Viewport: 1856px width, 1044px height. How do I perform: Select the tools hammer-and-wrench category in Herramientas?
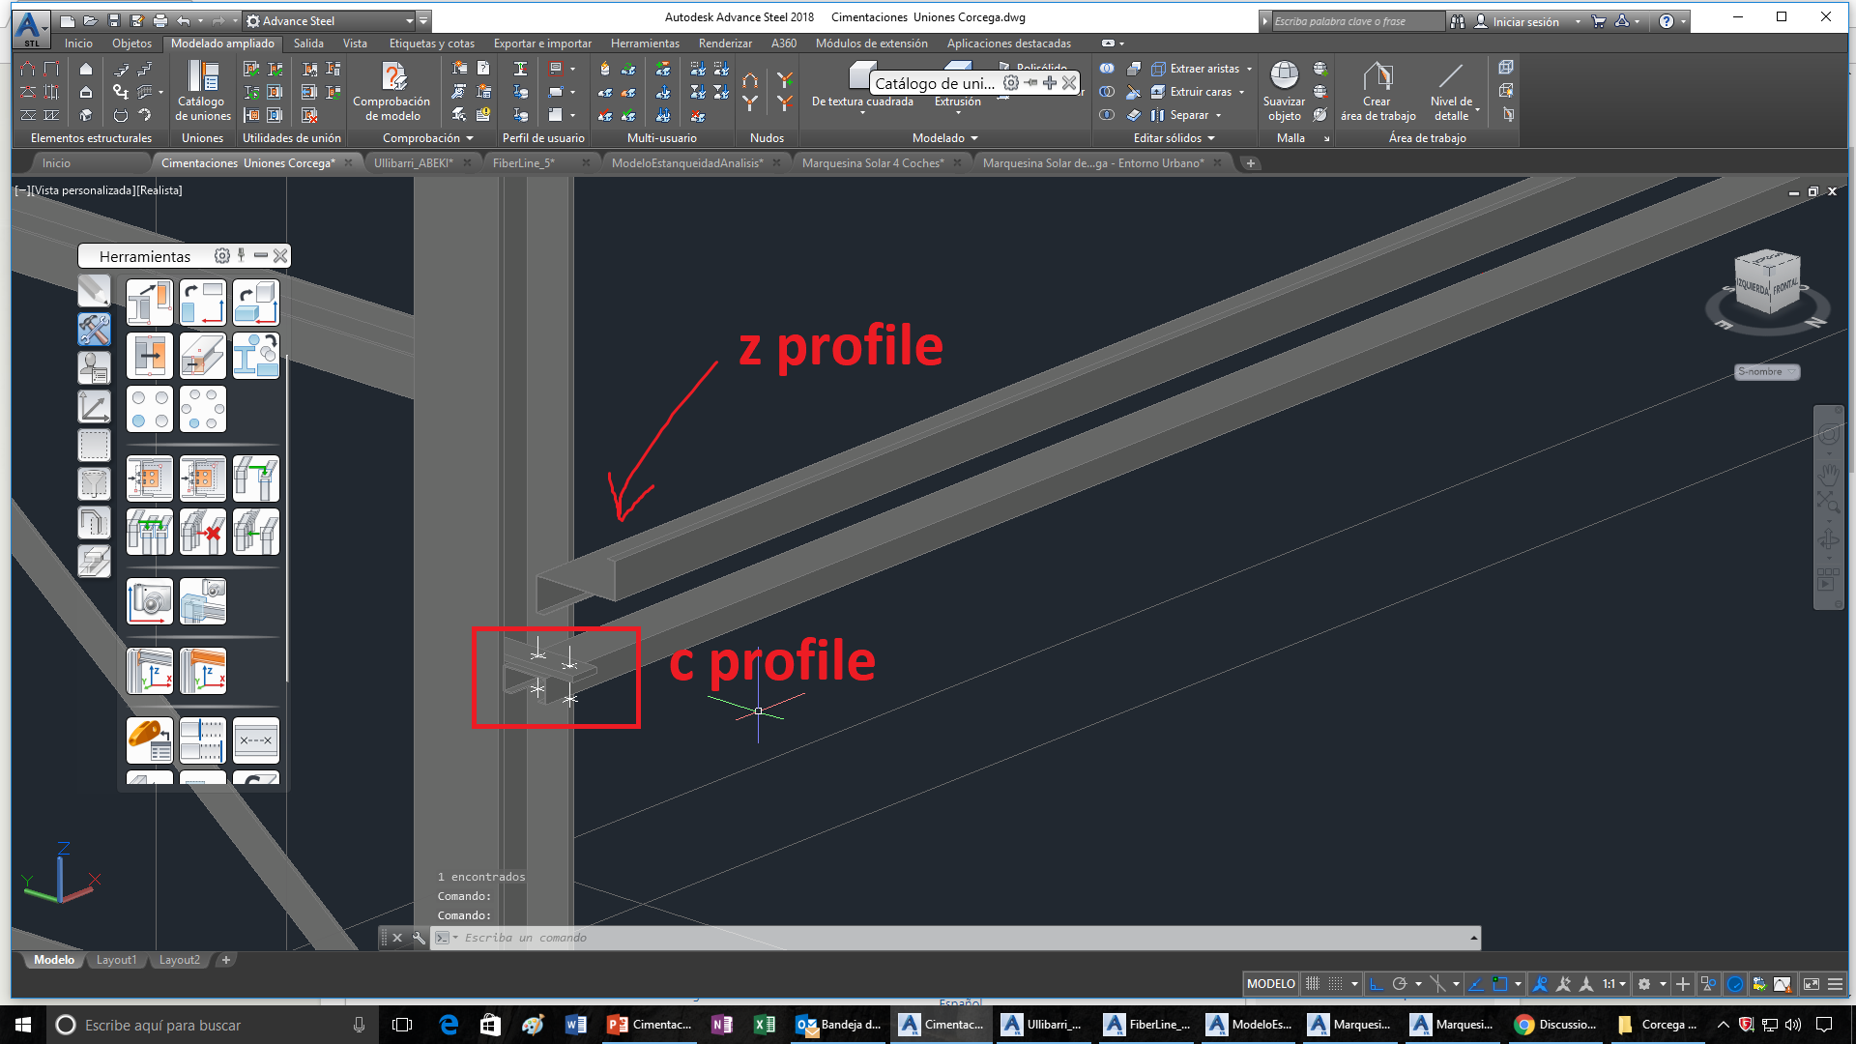(x=94, y=329)
